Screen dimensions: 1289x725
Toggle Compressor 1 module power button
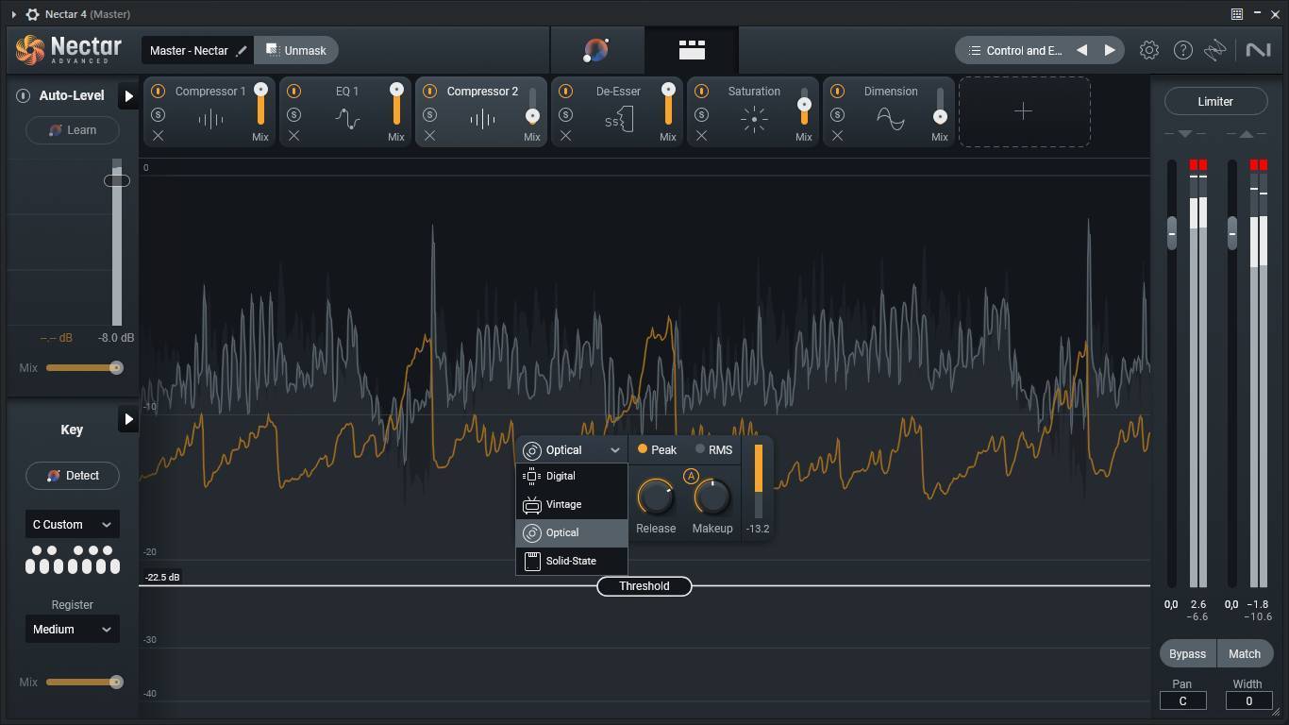tap(158, 92)
